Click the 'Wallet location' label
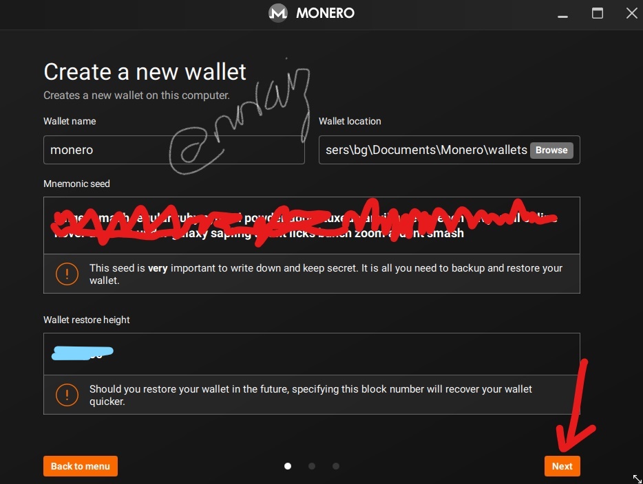Screen dimensions: 643x484 pyautogui.click(x=350, y=121)
